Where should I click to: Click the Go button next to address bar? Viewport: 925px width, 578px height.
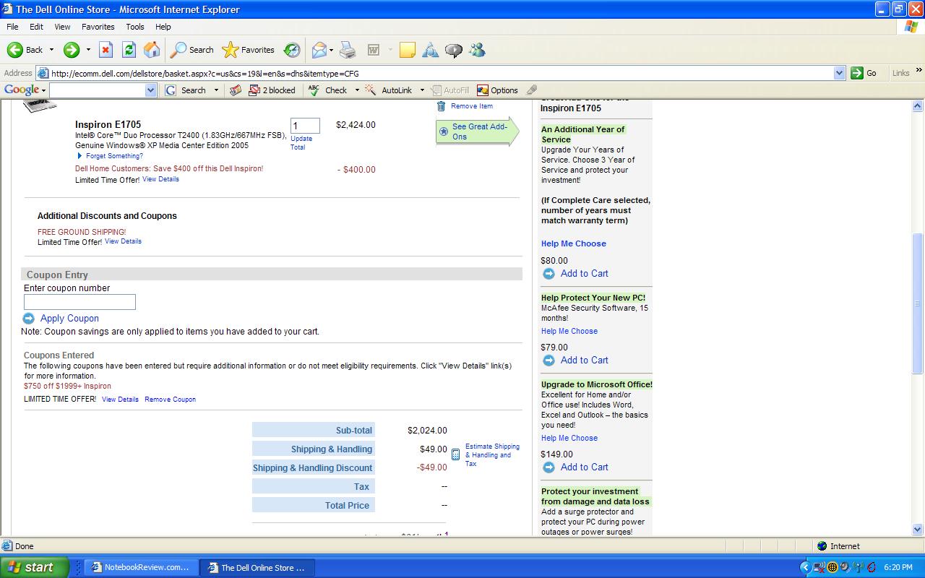(864, 73)
